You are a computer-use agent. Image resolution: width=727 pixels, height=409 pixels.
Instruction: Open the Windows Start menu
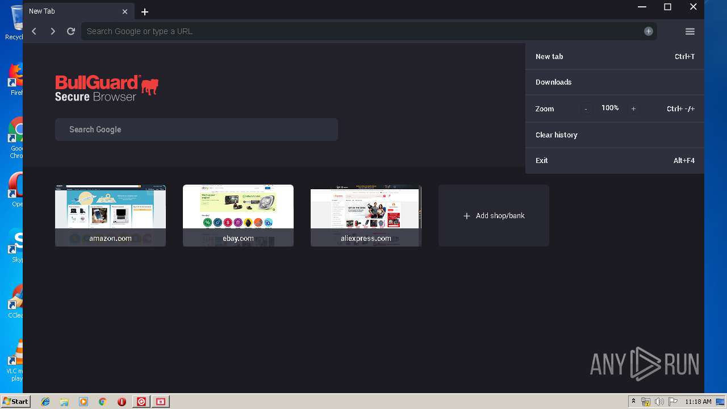coord(15,401)
